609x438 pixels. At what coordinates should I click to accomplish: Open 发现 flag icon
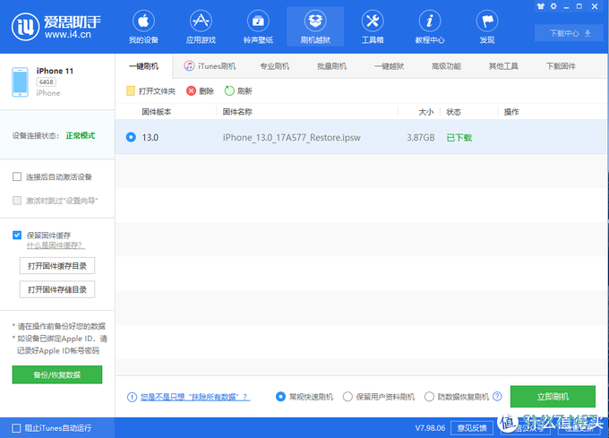coord(487,21)
